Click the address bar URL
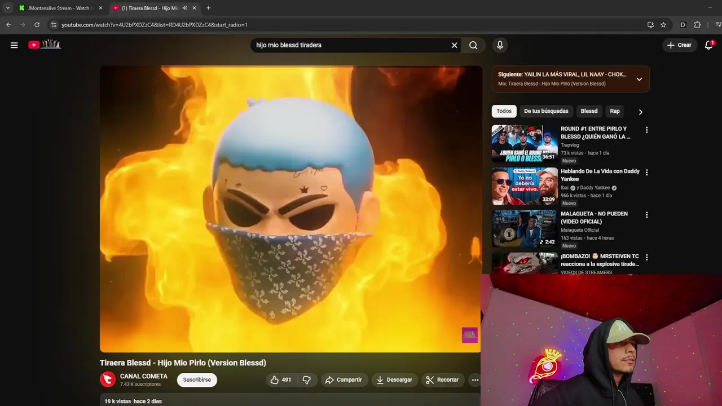 pyautogui.click(x=155, y=25)
